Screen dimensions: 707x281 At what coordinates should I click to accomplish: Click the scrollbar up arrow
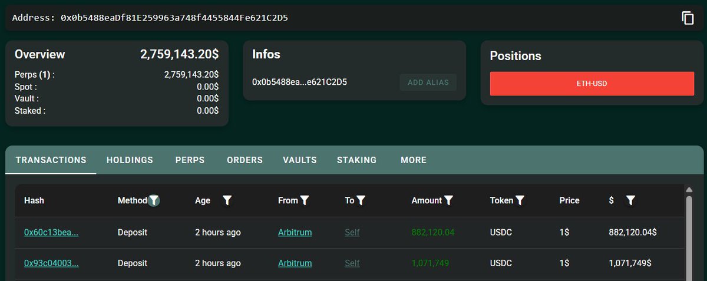pos(689,190)
